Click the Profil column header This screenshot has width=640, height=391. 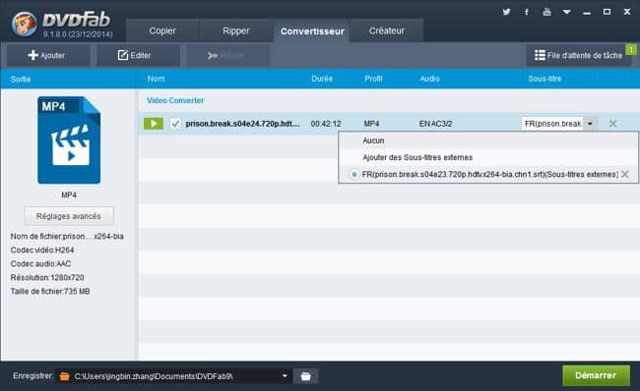coord(373,79)
